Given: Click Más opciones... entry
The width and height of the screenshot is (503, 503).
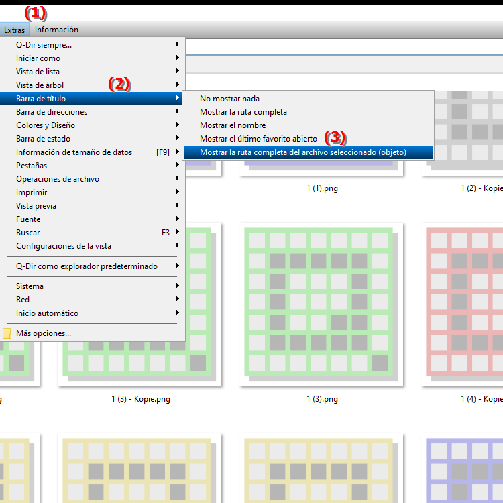Looking at the screenshot, I should pyautogui.click(x=93, y=333).
